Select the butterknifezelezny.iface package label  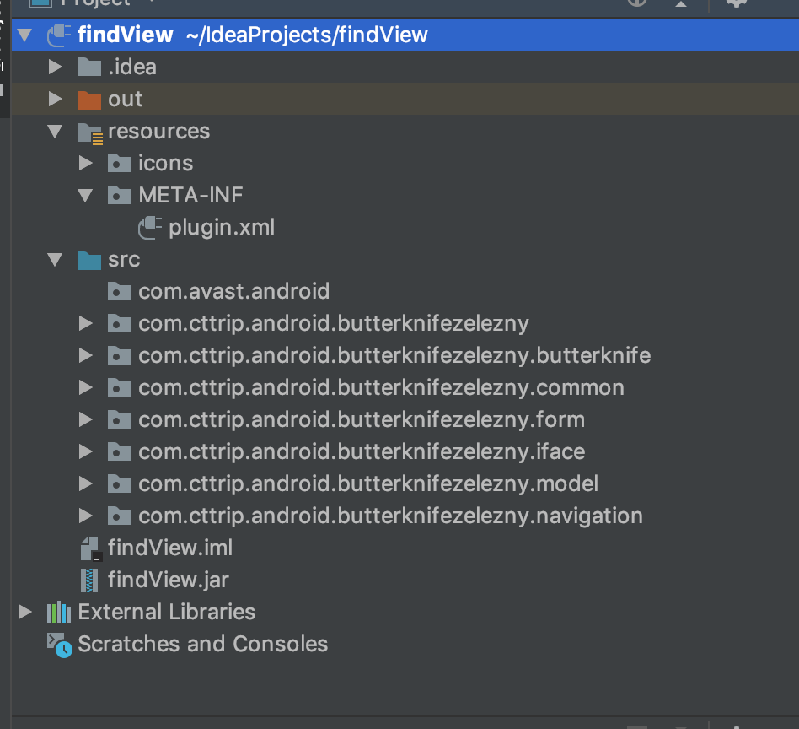pos(362,452)
